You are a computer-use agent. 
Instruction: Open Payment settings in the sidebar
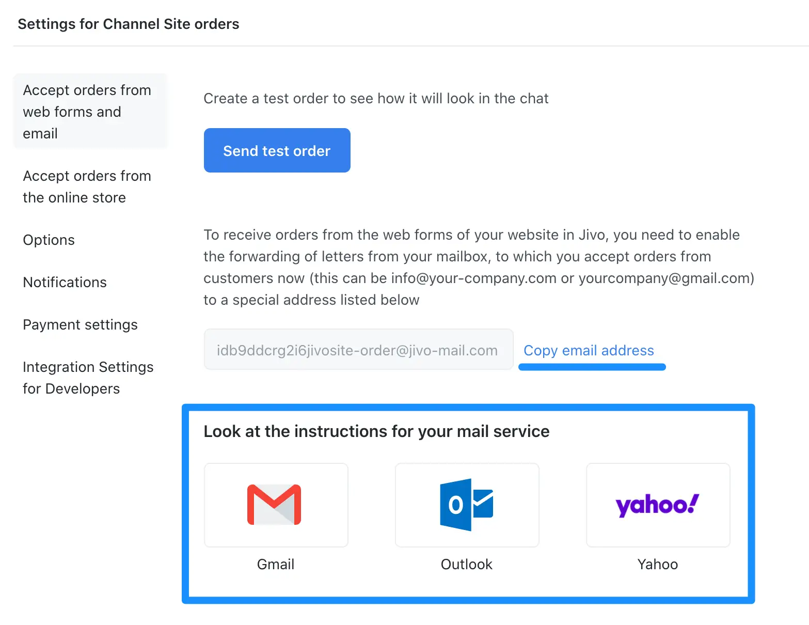tap(81, 325)
